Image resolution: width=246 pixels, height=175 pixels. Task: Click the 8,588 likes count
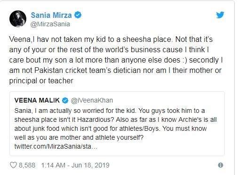[x=27, y=165]
